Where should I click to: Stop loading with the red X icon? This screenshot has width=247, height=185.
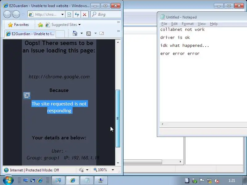85,14
